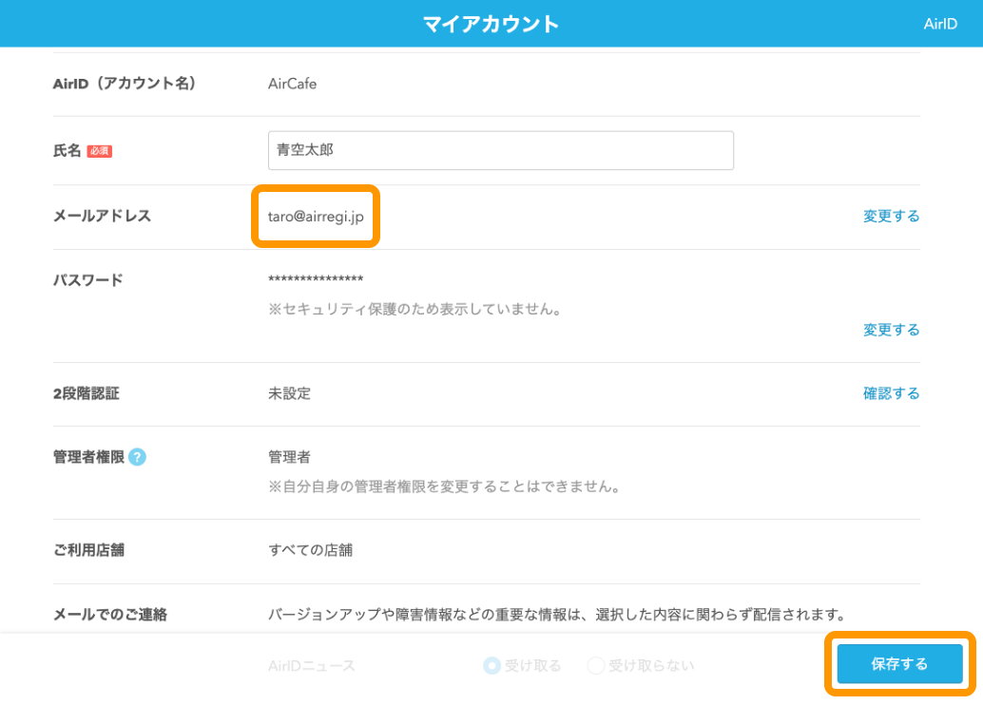Click the マイアカウント header title
The image size is (983, 705).
(x=491, y=24)
